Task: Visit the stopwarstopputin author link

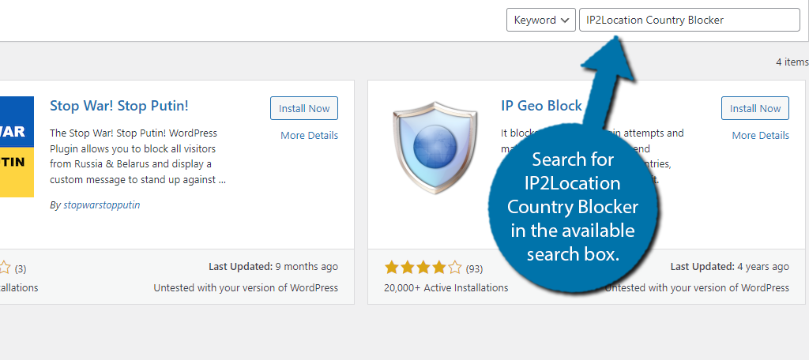Action: click(x=102, y=204)
